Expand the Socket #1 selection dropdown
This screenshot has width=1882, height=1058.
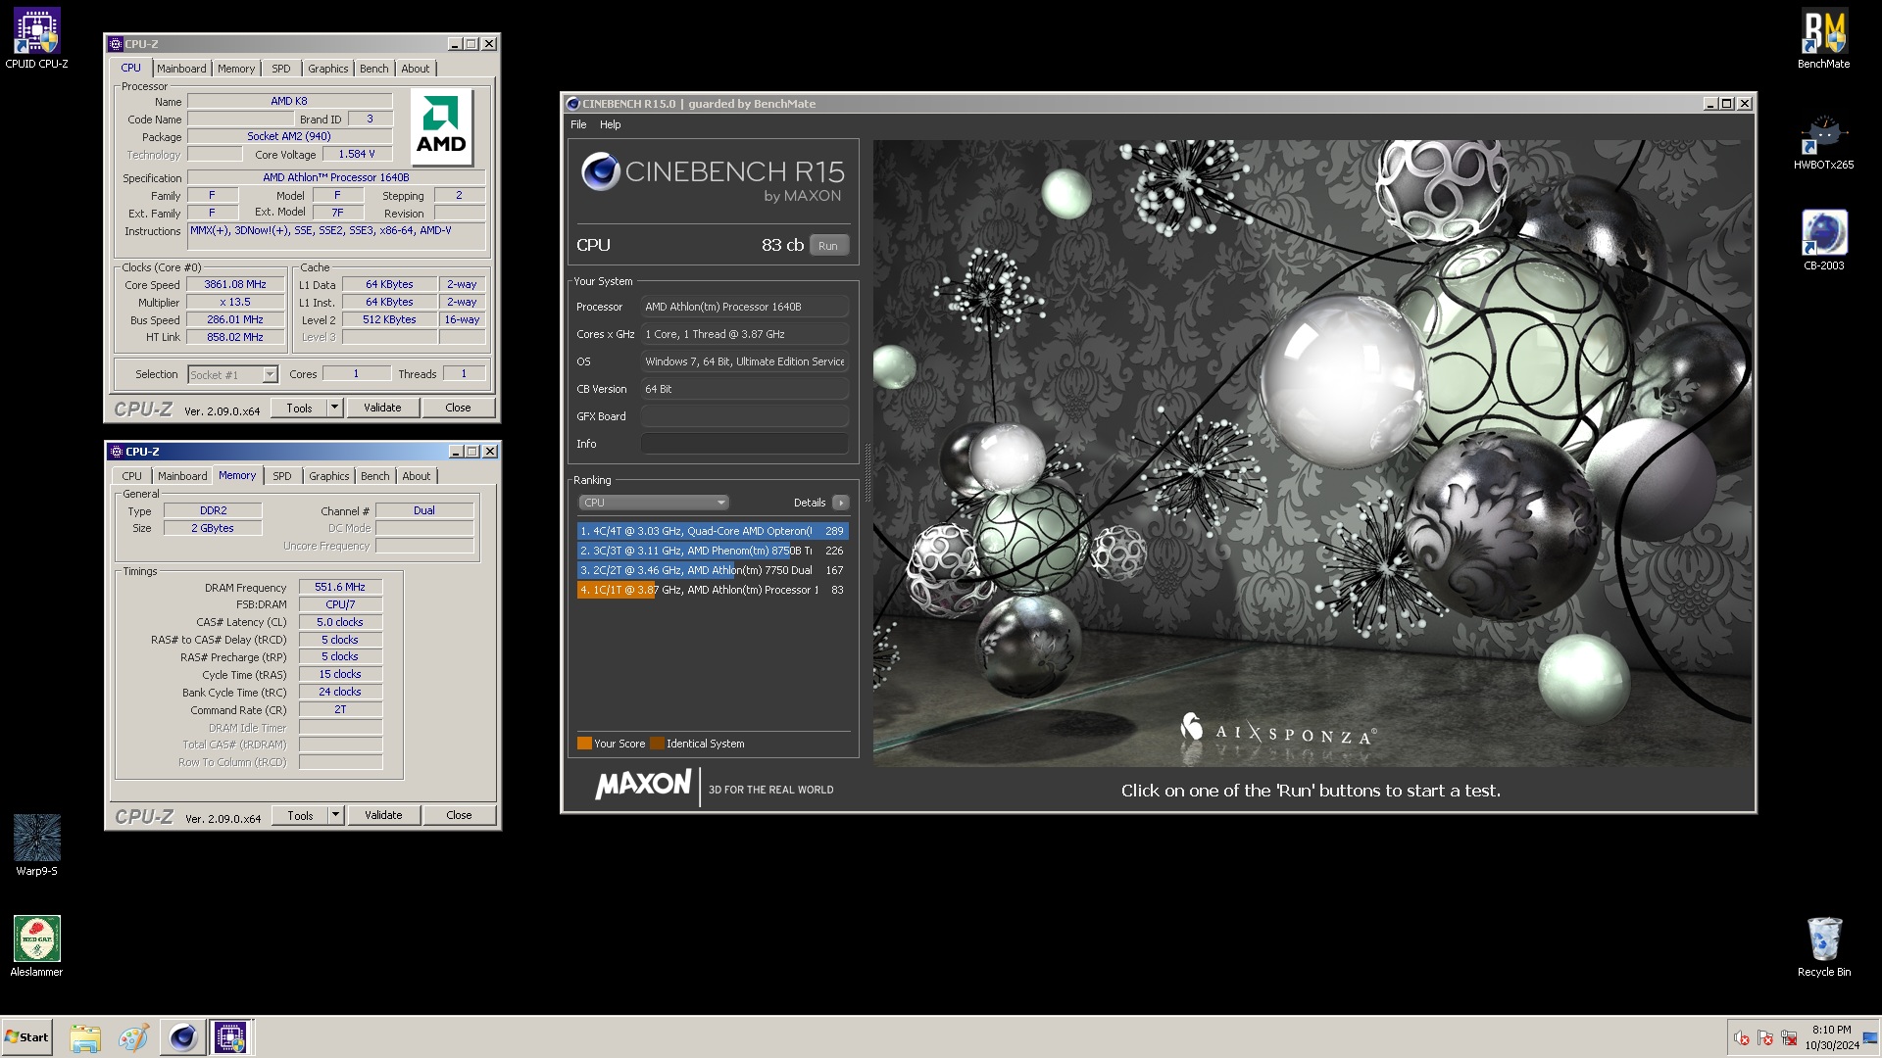point(270,374)
